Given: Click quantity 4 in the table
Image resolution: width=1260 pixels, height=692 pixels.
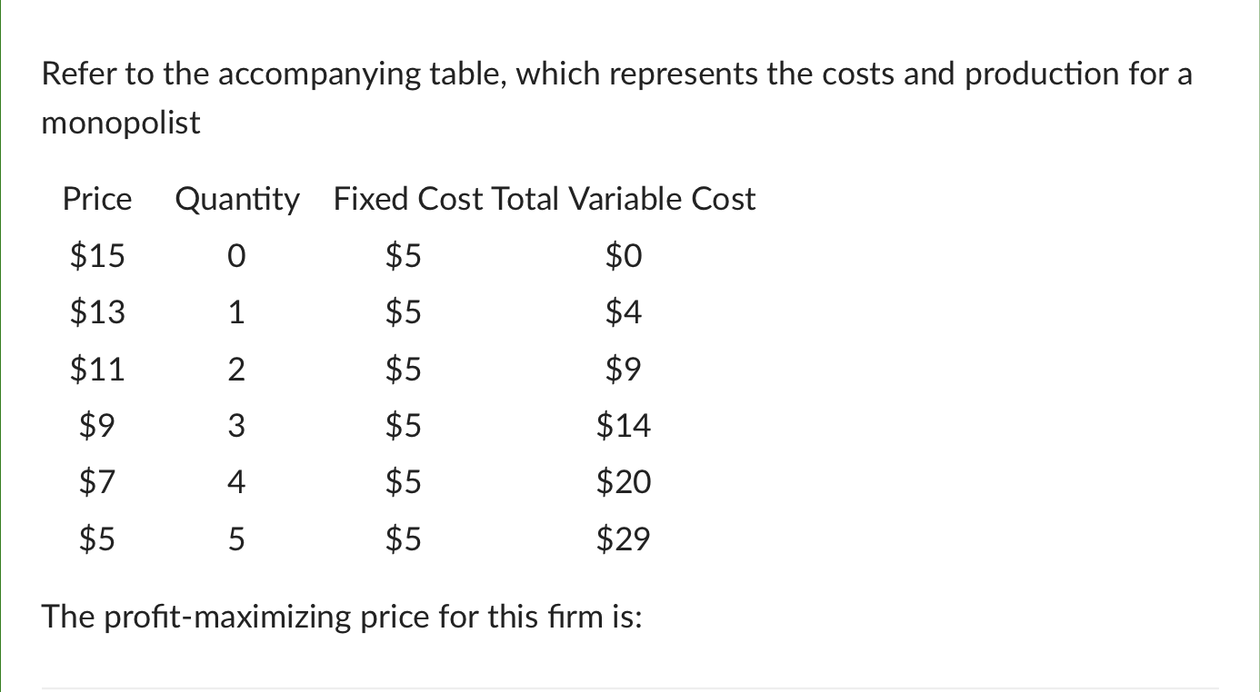Looking at the screenshot, I should [236, 482].
